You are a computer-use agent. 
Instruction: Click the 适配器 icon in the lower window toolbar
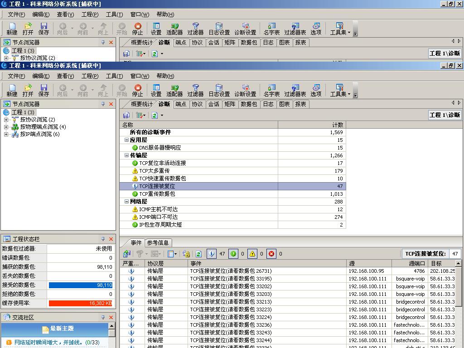(174, 90)
